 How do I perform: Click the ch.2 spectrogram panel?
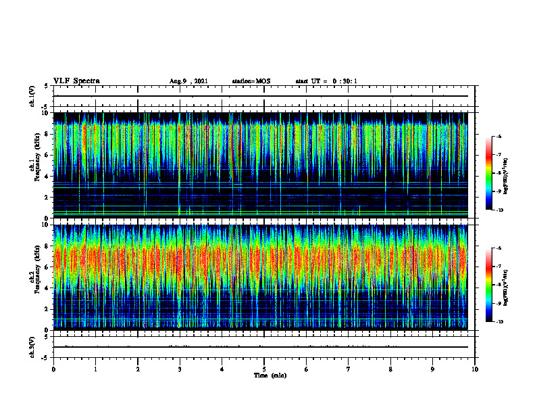(x=260, y=277)
